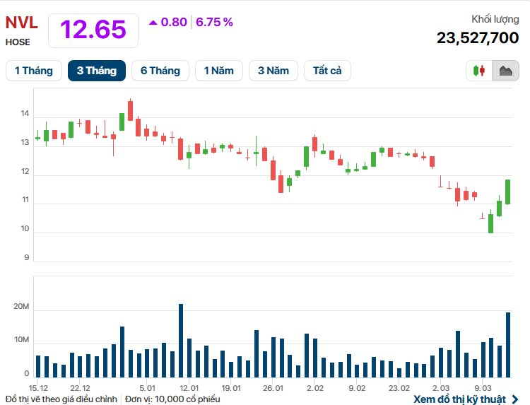Switch to area chart view
Viewport: 530px width, 405px height.
tap(506, 71)
